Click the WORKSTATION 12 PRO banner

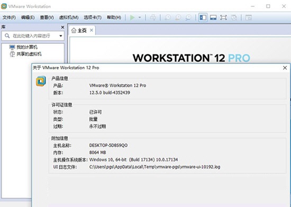tap(192, 58)
